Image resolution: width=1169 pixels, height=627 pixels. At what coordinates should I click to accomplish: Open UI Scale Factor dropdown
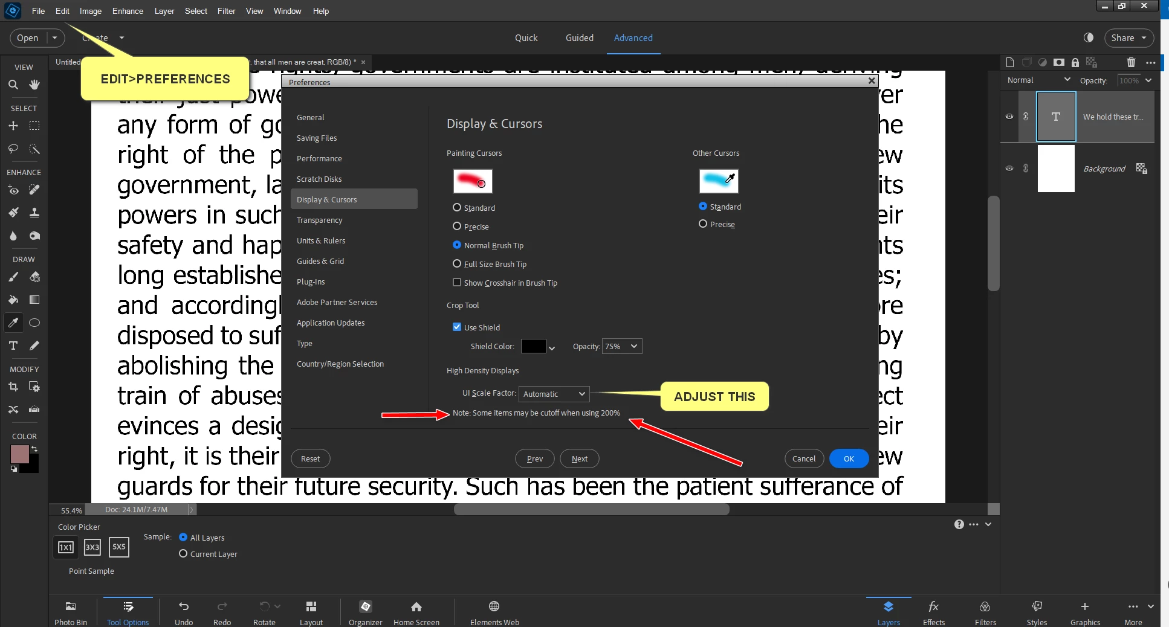tap(554, 394)
